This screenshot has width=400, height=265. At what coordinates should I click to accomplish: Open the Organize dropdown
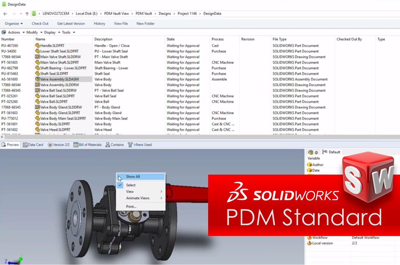pyautogui.click(x=14, y=23)
